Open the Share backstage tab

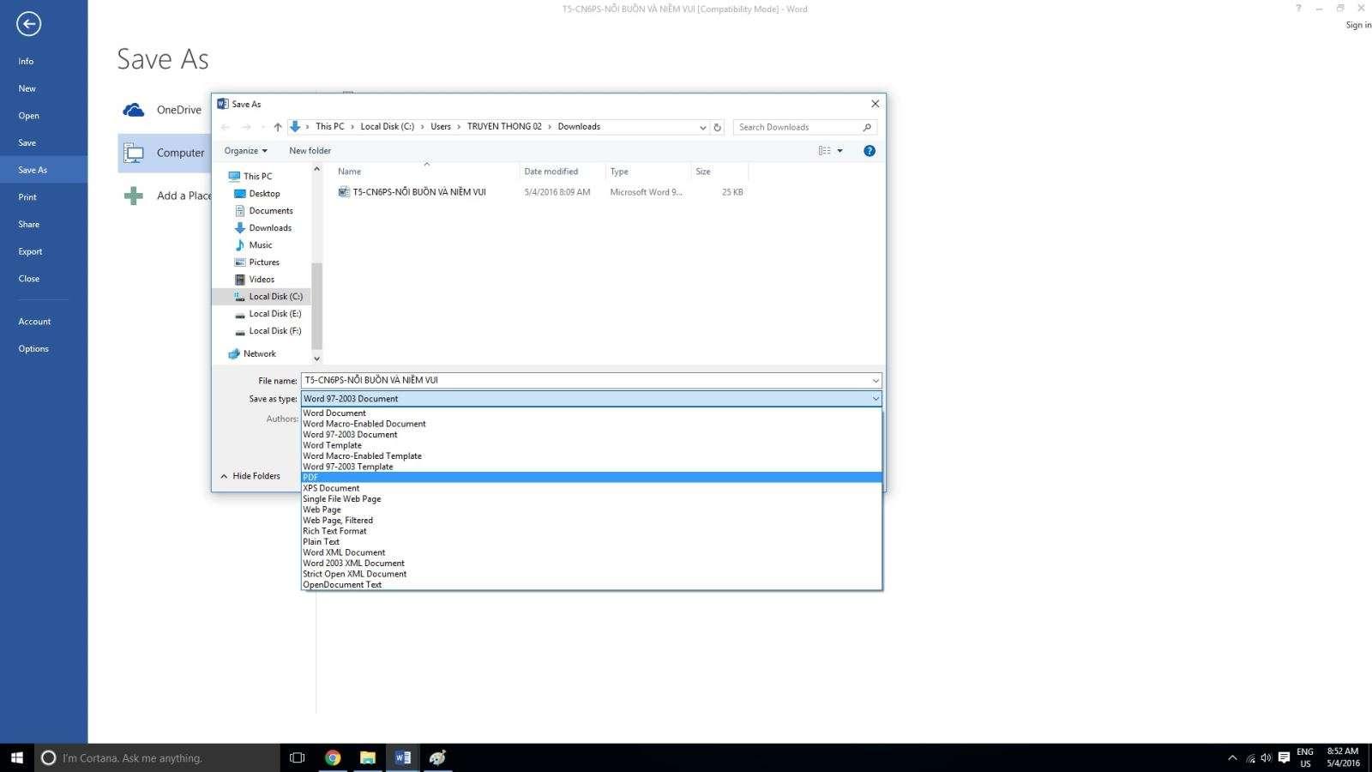28,224
